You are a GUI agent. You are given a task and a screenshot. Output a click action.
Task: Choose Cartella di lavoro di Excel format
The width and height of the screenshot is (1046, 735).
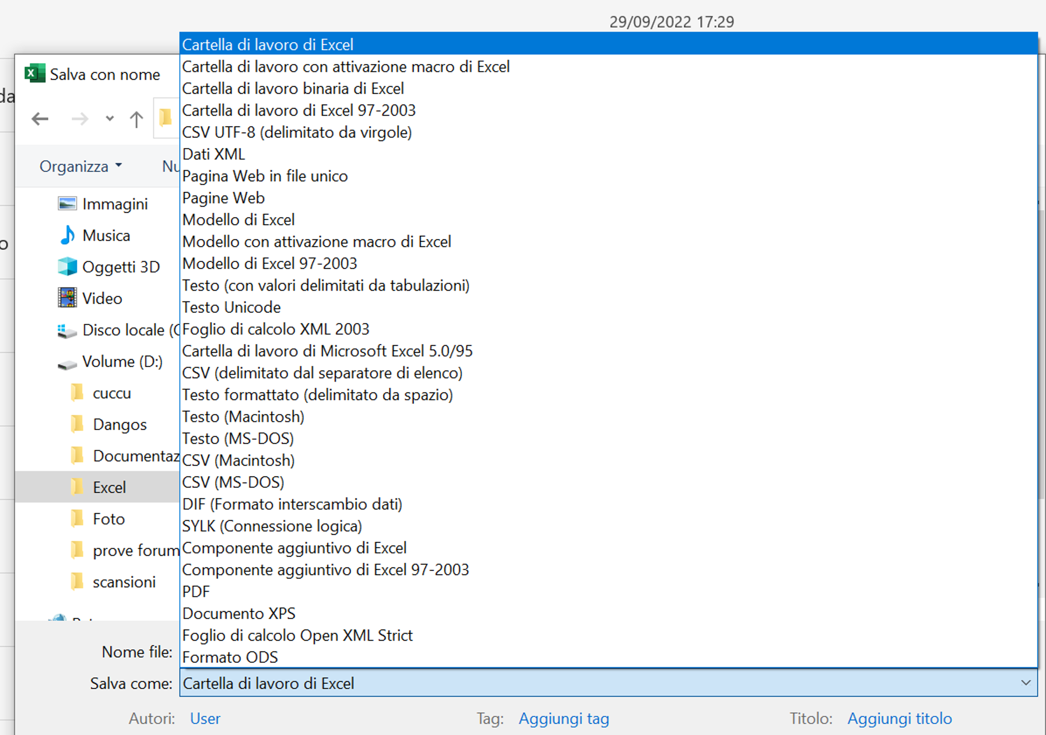(609, 44)
